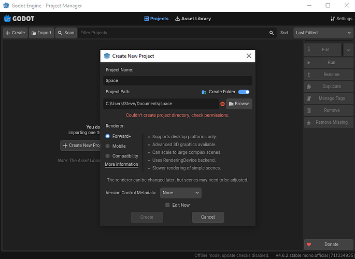
Task: Switch to the Projects tab
Action: [x=156, y=19]
